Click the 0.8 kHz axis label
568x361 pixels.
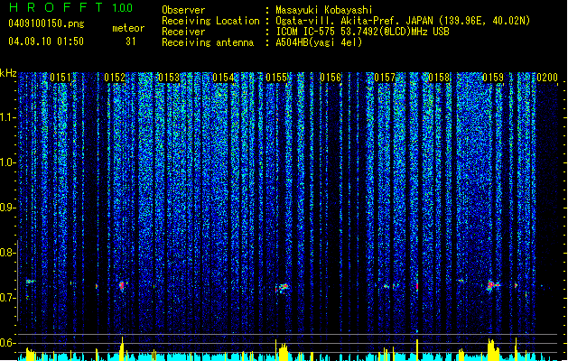pos(7,253)
